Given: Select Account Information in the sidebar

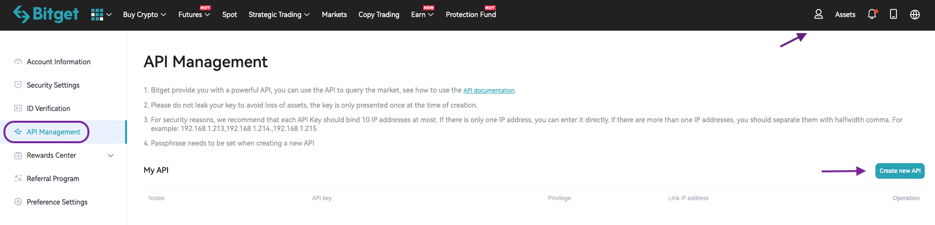Looking at the screenshot, I should [x=59, y=62].
